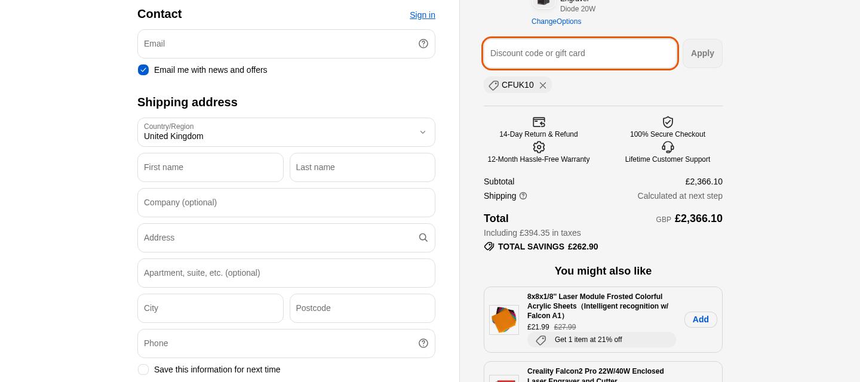Click the Address search magnifier icon
860x382 pixels.
pos(423,238)
